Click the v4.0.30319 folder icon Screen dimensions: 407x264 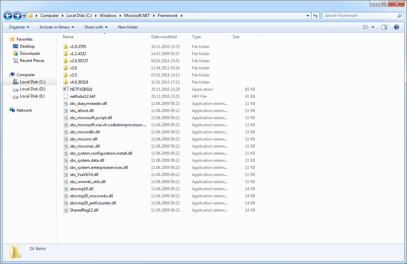coord(66,82)
